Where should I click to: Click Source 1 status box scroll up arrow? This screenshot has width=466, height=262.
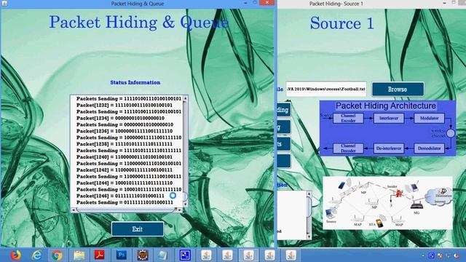click(x=309, y=194)
